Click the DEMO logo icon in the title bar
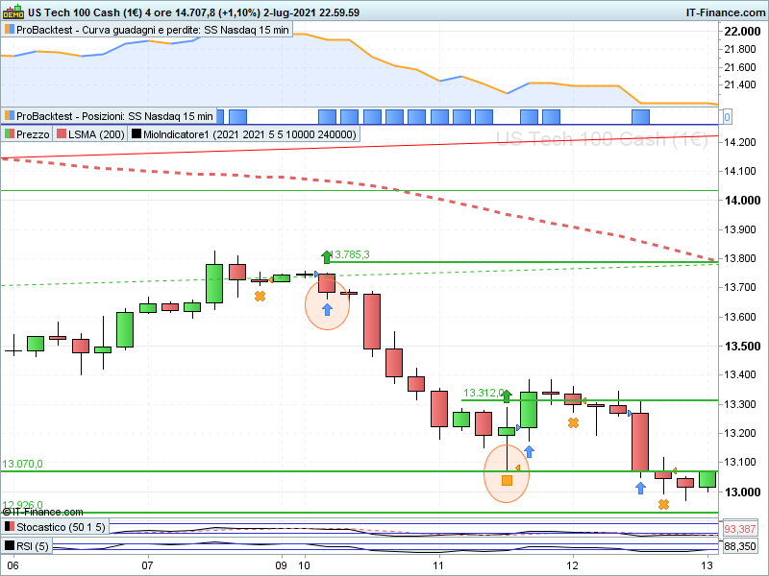The height and width of the screenshot is (576, 769). point(13,12)
